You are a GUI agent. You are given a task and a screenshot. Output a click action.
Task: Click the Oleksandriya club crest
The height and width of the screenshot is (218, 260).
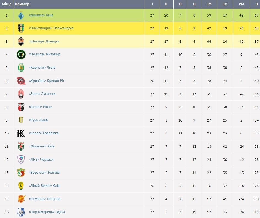(21, 28)
